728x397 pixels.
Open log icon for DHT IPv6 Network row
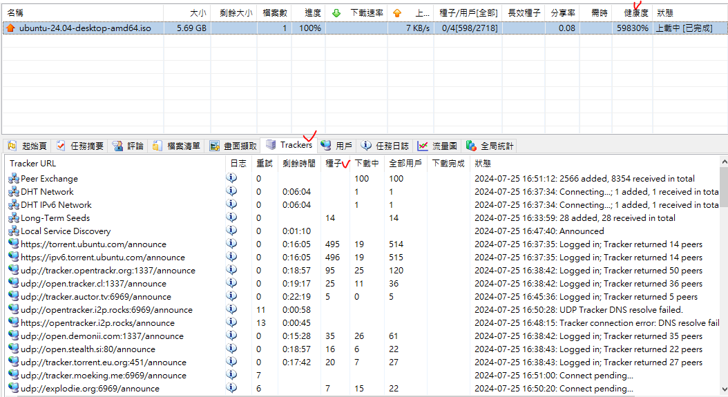pos(231,204)
